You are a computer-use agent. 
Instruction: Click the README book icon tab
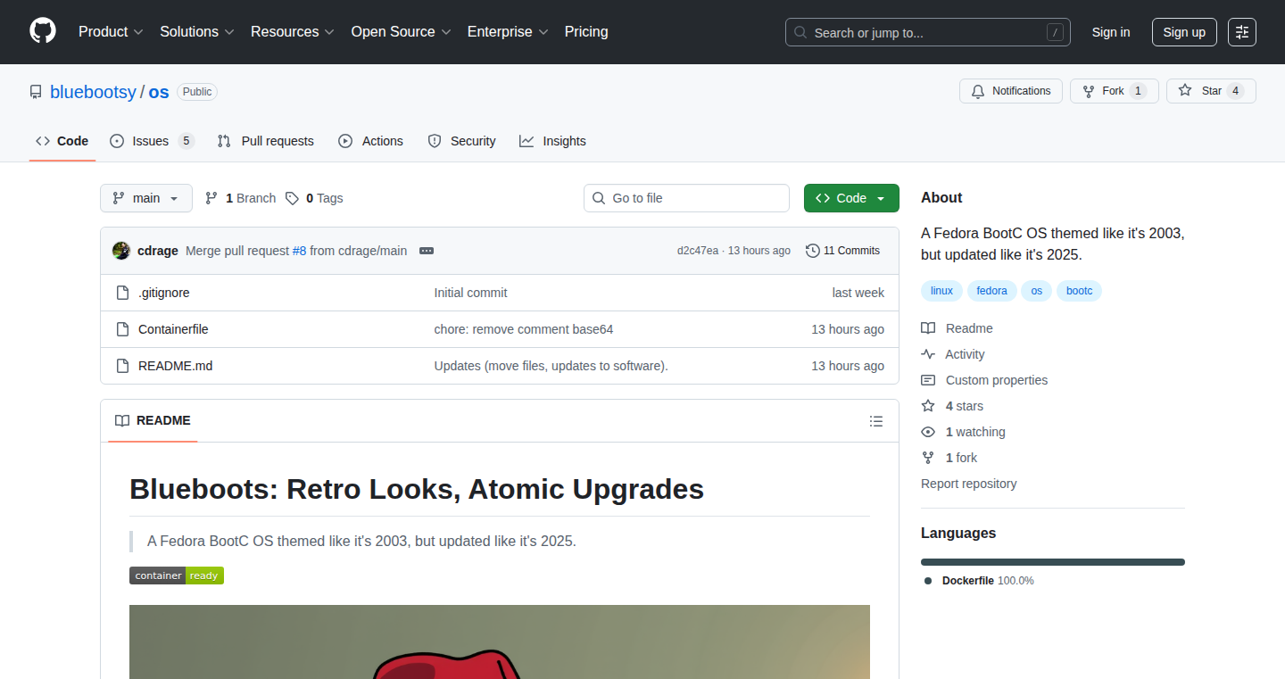[122, 420]
